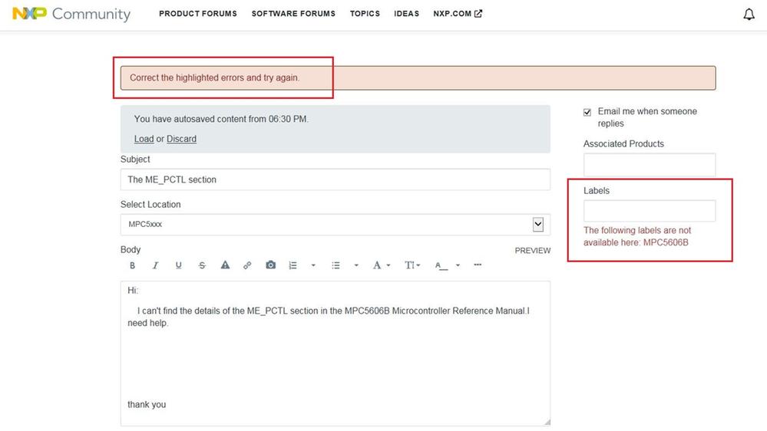
Task: Click into the Labels input field
Action: click(x=649, y=211)
